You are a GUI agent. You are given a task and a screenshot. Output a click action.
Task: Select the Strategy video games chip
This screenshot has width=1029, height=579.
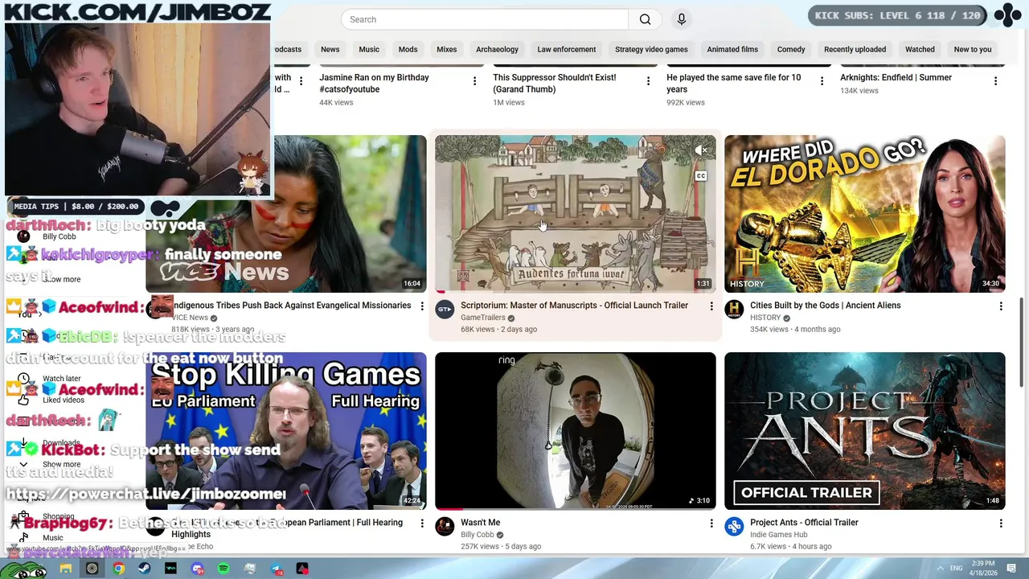pos(651,49)
